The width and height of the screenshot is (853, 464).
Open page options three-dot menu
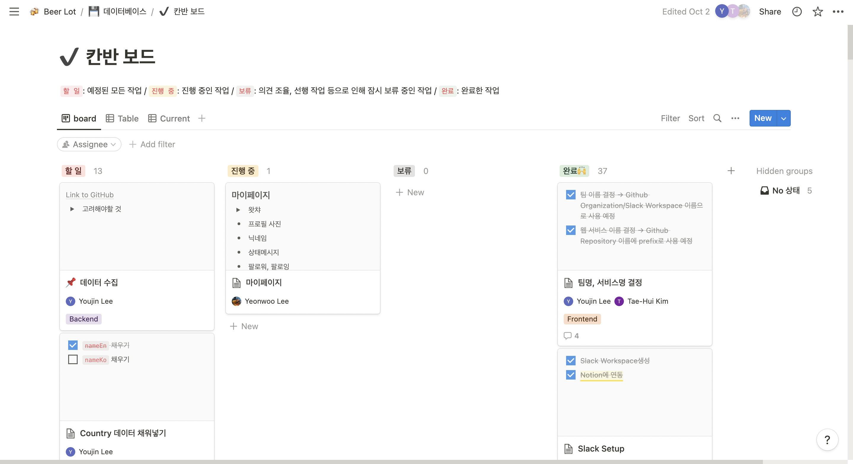pyautogui.click(x=838, y=12)
